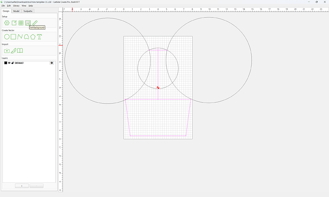Select the Polygon vector tool
This screenshot has width=329, height=197.
coord(33,37)
